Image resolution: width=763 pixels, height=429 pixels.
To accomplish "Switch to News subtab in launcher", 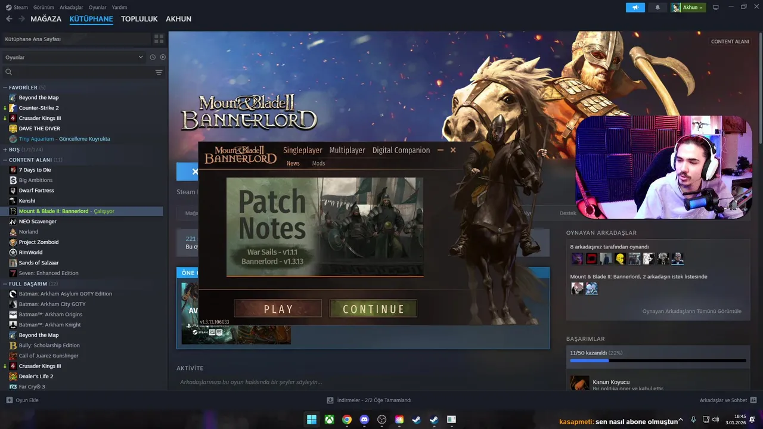I will pyautogui.click(x=293, y=163).
